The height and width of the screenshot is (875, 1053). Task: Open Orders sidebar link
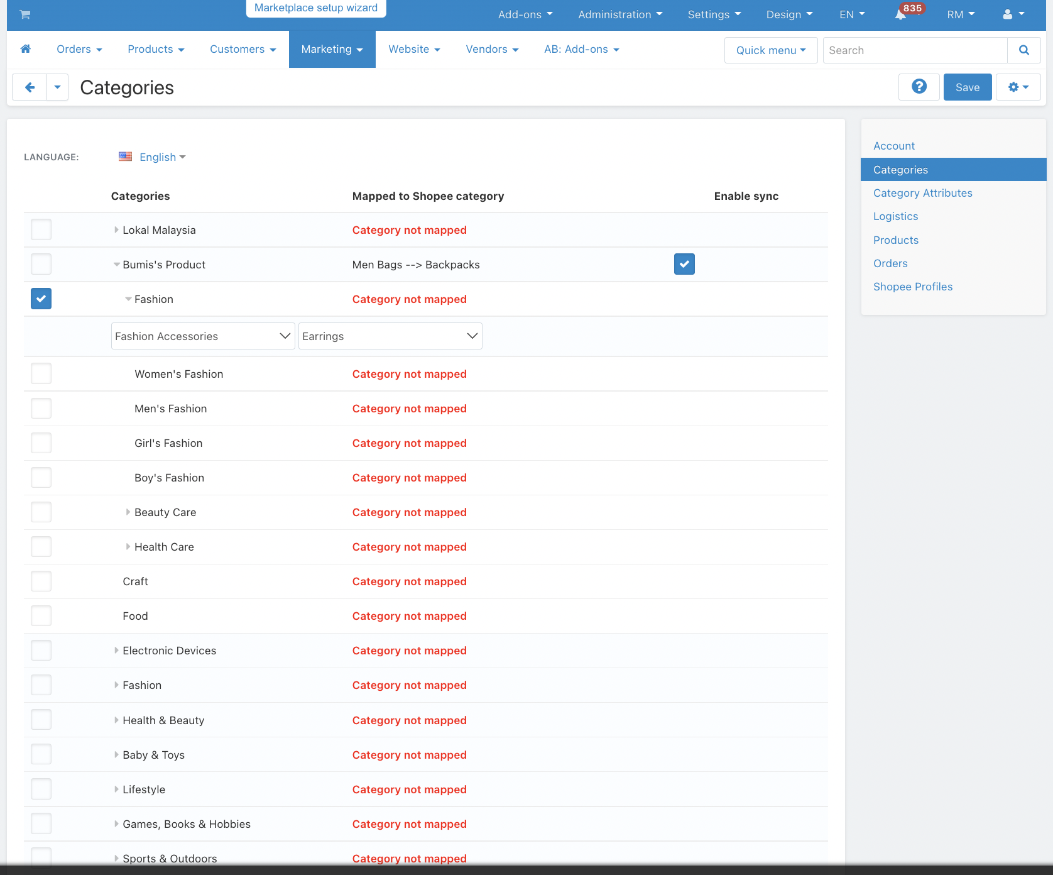(890, 263)
